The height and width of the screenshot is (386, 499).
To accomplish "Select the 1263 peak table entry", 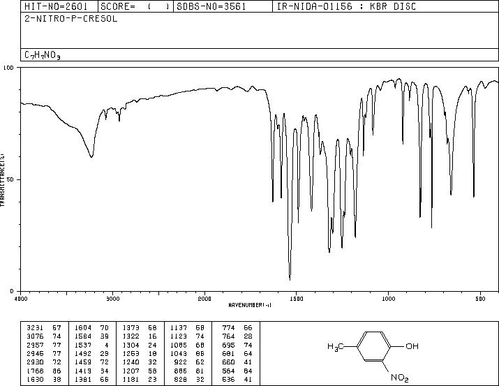I will tap(140, 353).
